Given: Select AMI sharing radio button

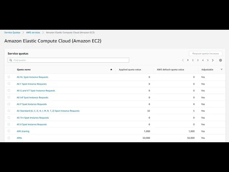Looking at the screenshot, I should (x=9, y=131).
